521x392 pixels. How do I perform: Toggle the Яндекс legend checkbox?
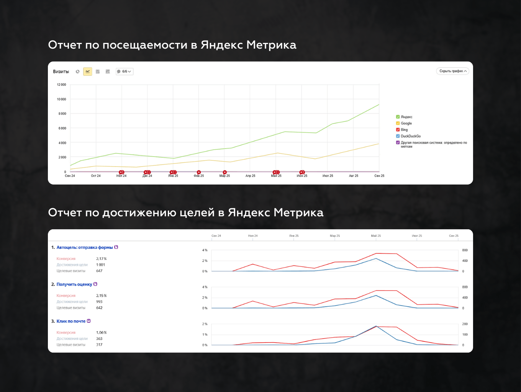click(x=398, y=117)
